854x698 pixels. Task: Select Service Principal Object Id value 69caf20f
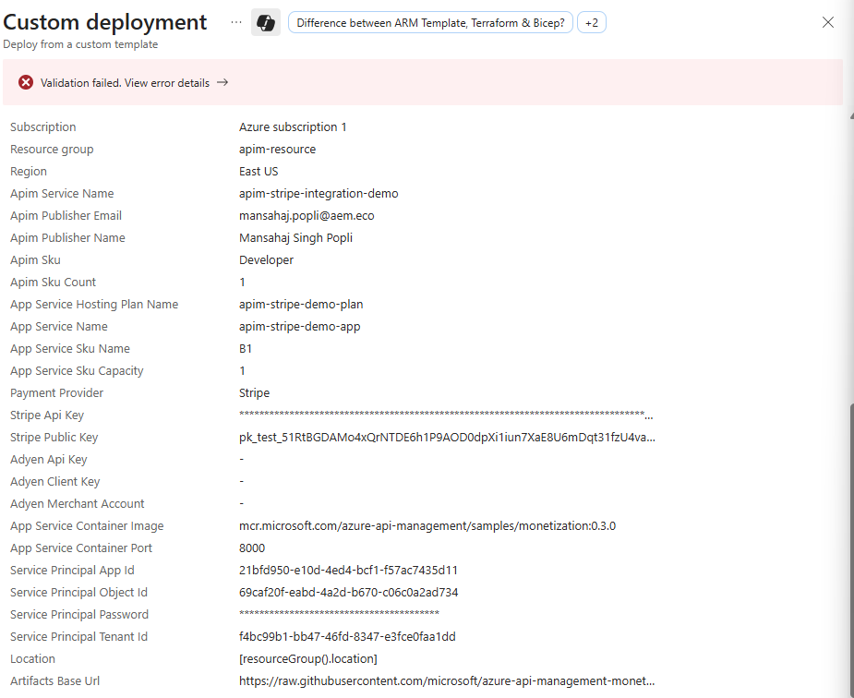tap(349, 593)
